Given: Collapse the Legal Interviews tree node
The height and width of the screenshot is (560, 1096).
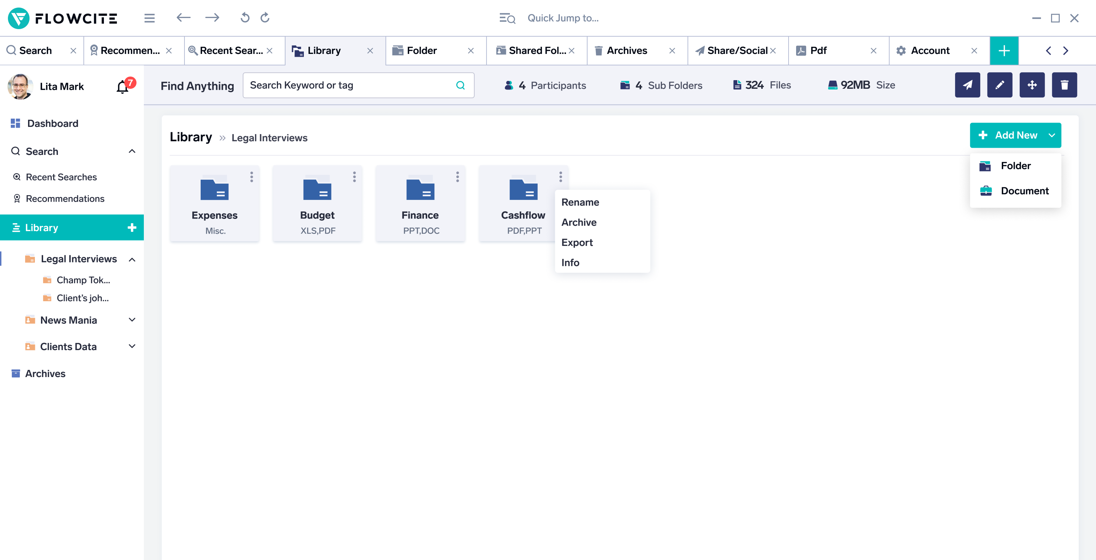Looking at the screenshot, I should 132,260.
